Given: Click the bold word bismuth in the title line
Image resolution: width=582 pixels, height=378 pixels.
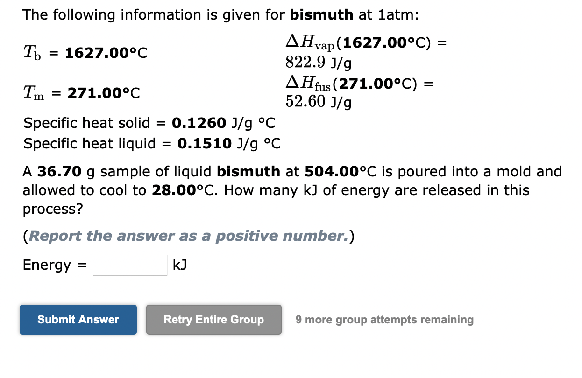Looking at the screenshot, I should pyautogui.click(x=321, y=14).
